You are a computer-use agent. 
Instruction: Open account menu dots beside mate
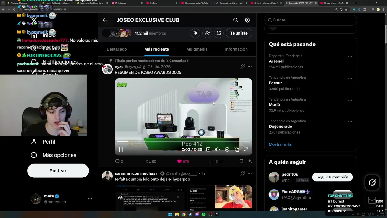(90, 199)
